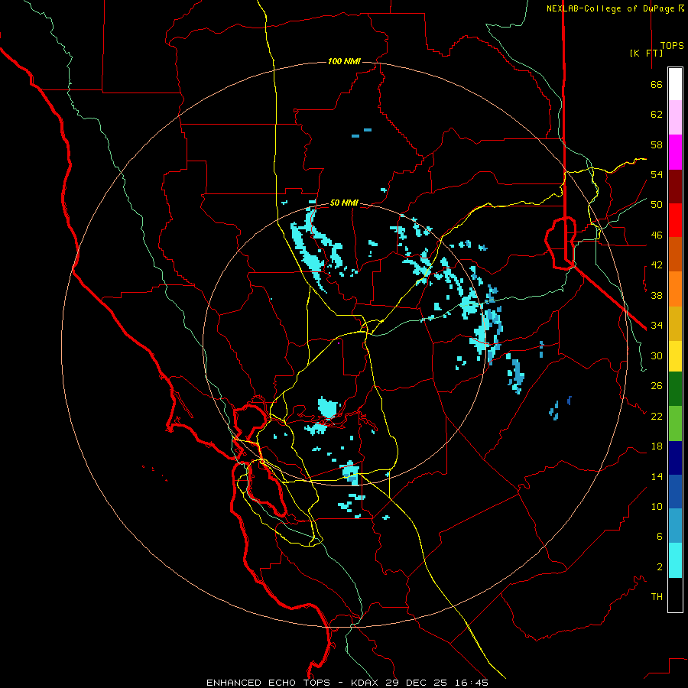The width and height of the screenshot is (688, 688).
Task: Click the navy blue legend swatch
Action: pyautogui.click(x=675, y=458)
